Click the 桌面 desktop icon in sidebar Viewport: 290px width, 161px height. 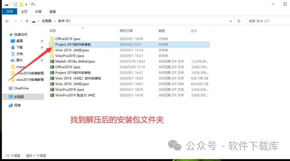pyautogui.click(x=13, y=41)
